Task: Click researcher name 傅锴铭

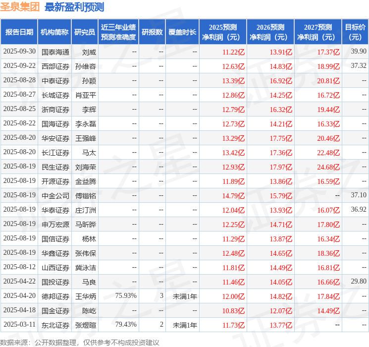Action: [85, 195]
